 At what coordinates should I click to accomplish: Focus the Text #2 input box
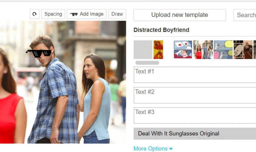click(195, 95)
